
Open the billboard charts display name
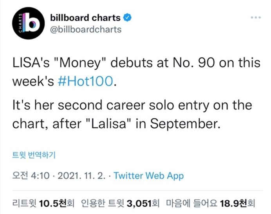coord(85,18)
